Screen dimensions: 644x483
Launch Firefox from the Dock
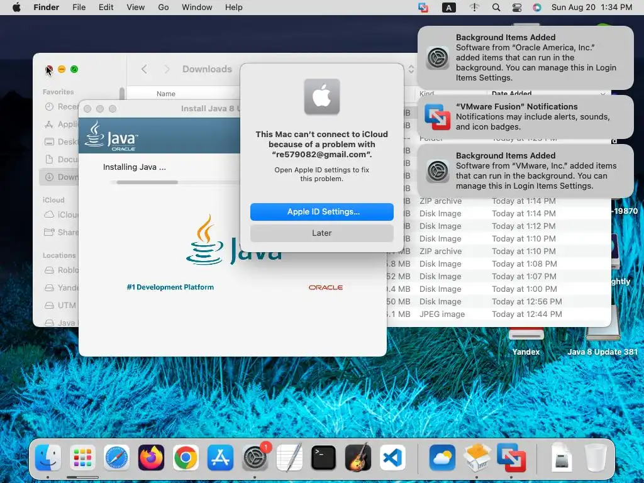151,458
